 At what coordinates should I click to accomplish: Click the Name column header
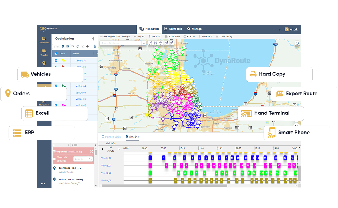coord(76,54)
